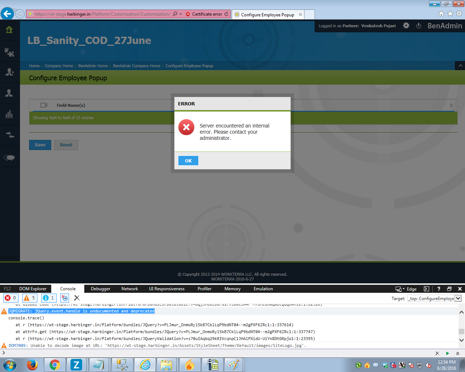Select the Console tab
Viewport: 465px width, 372px height.
click(68, 289)
